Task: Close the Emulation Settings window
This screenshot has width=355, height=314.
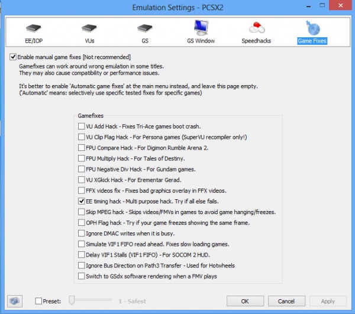Action: coord(341,5)
